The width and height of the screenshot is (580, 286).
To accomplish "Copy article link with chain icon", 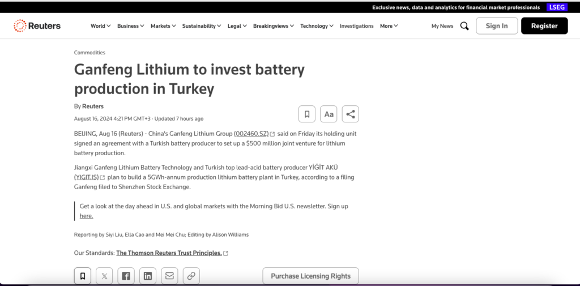I will pos(191,276).
